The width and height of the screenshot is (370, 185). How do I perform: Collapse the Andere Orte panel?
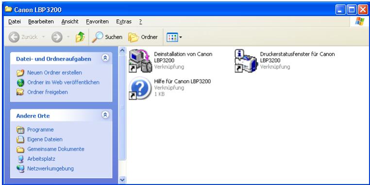[x=105, y=115]
